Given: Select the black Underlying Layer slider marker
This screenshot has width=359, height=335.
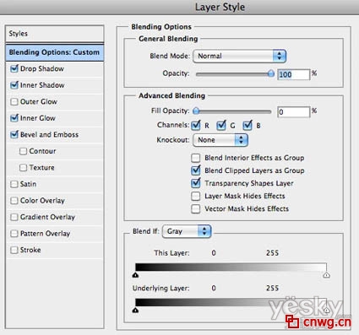Looking at the screenshot, I should click(x=135, y=310).
